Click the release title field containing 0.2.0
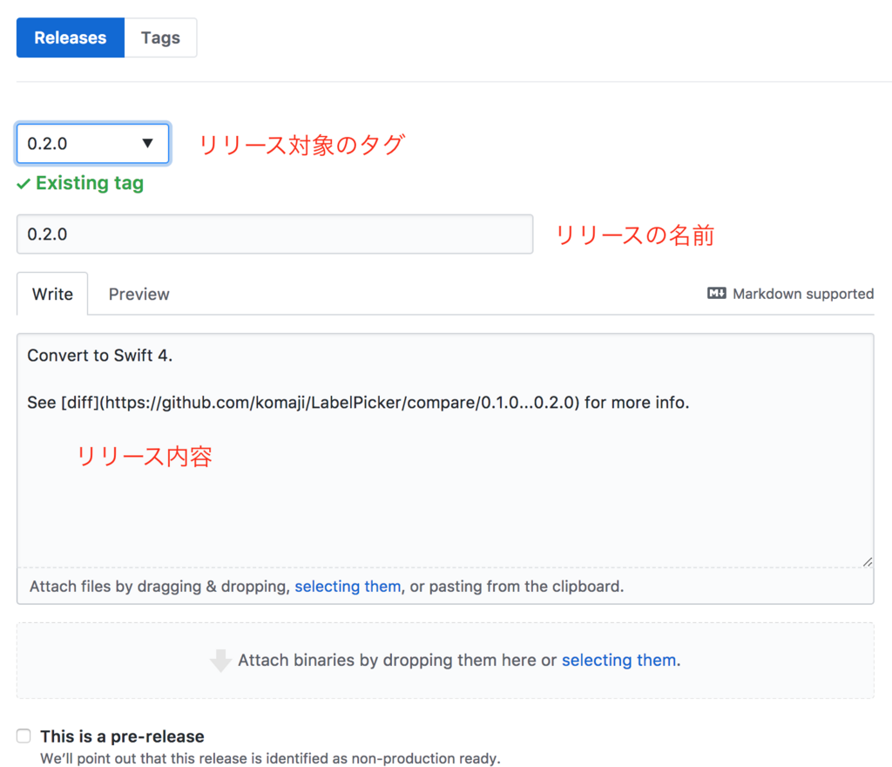The image size is (892, 767). [x=274, y=234]
